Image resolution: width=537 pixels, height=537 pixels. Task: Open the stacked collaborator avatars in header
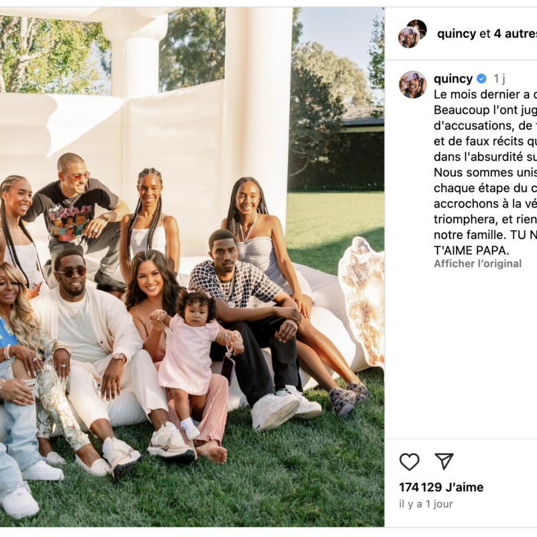coord(412,34)
